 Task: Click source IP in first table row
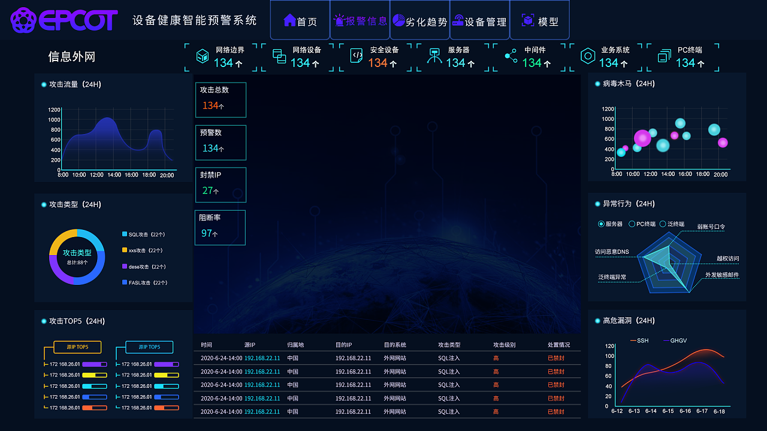point(262,358)
